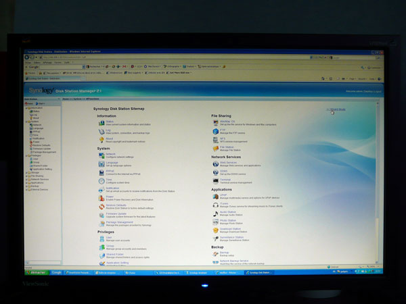Image resolution: width=406 pixels, height=304 pixels.
Task: Open the Web Services icon in sitemap
Action: coord(216,164)
